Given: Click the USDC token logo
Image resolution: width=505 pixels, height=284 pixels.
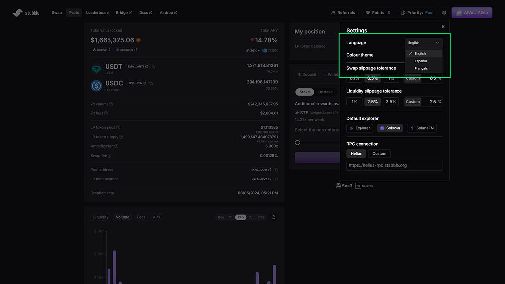Looking at the screenshot, I should [96, 86].
